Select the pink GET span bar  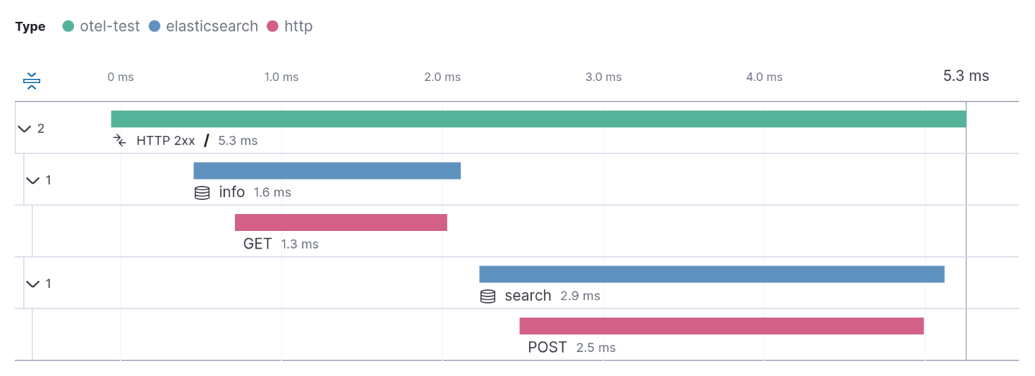(341, 223)
